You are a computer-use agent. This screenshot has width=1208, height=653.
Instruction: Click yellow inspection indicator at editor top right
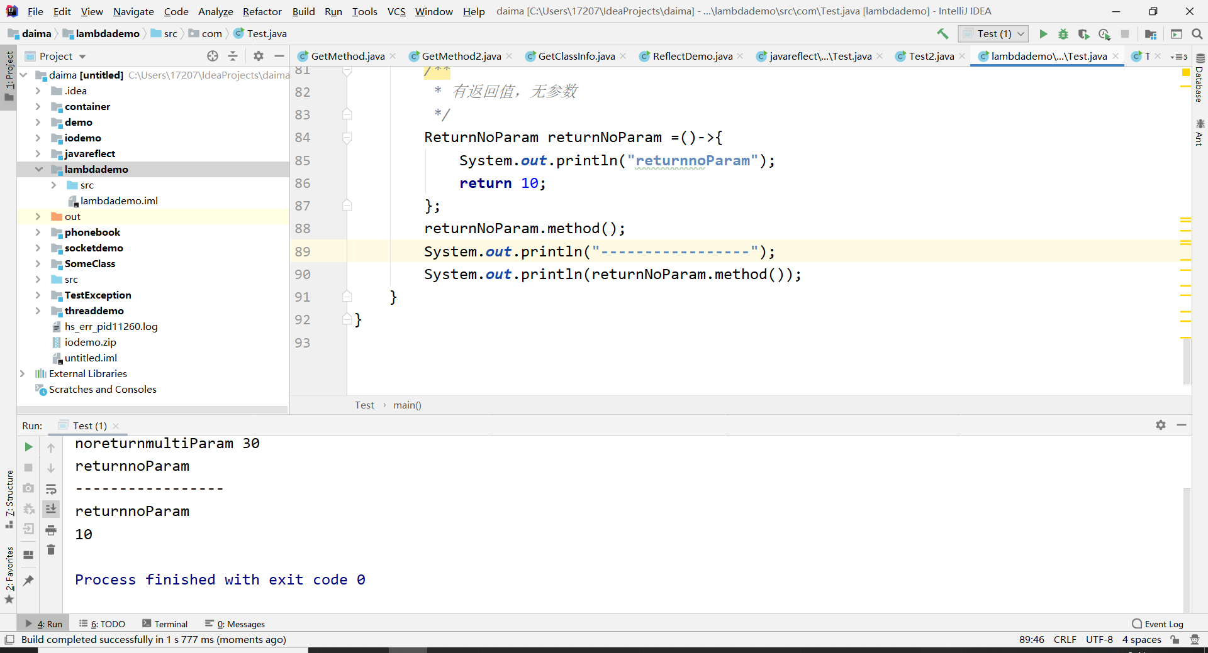tap(1186, 73)
